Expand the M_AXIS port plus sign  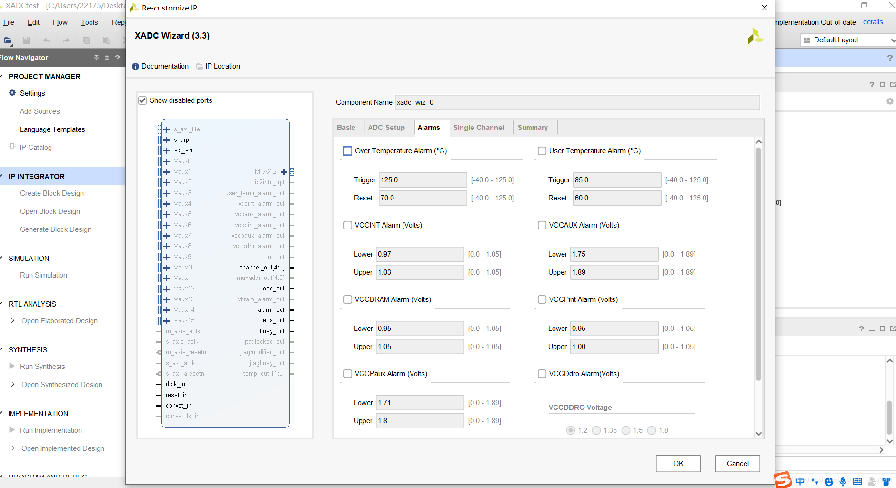tap(284, 172)
